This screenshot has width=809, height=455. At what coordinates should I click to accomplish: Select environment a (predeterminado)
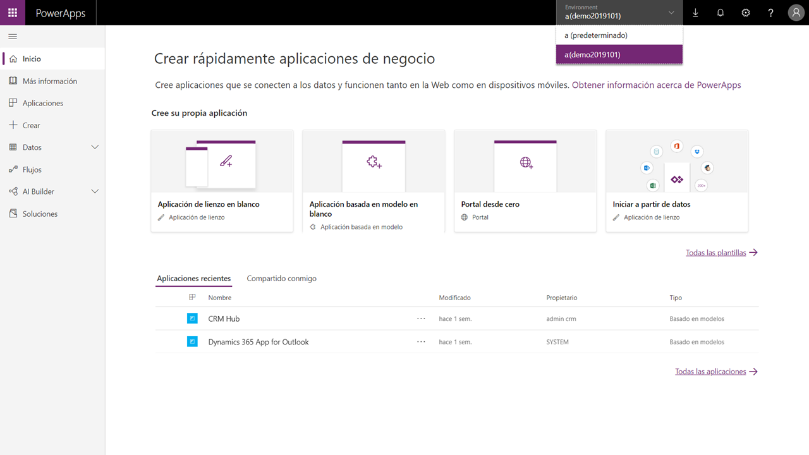[x=619, y=35]
